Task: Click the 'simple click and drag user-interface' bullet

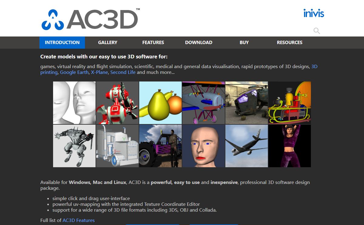Action: pos(91,198)
